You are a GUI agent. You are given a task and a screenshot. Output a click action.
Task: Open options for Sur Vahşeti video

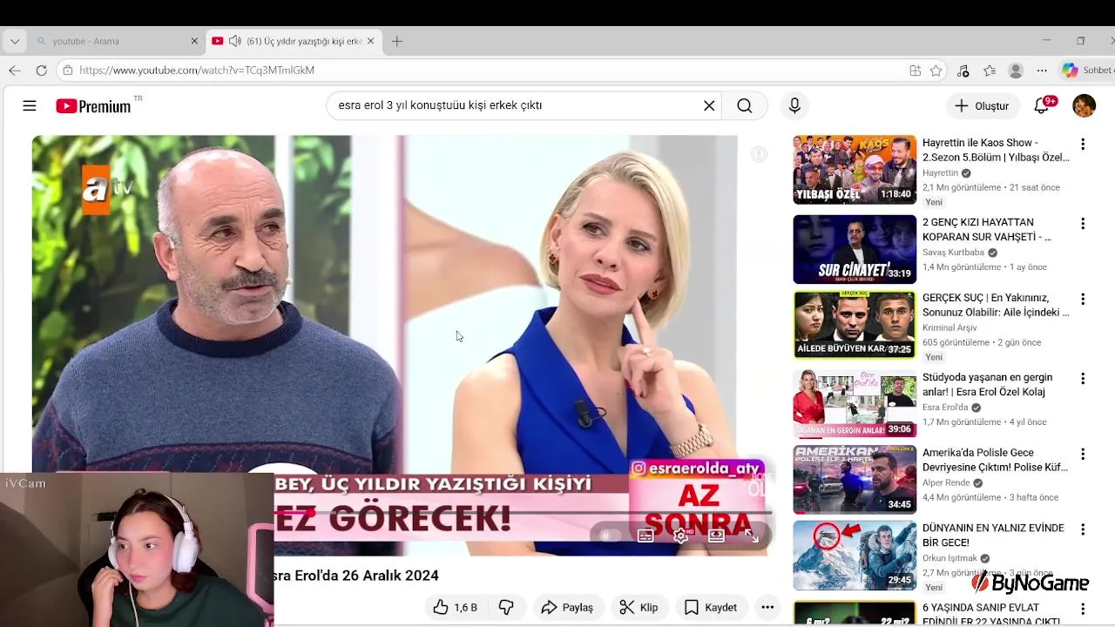pyautogui.click(x=1083, y=224)
